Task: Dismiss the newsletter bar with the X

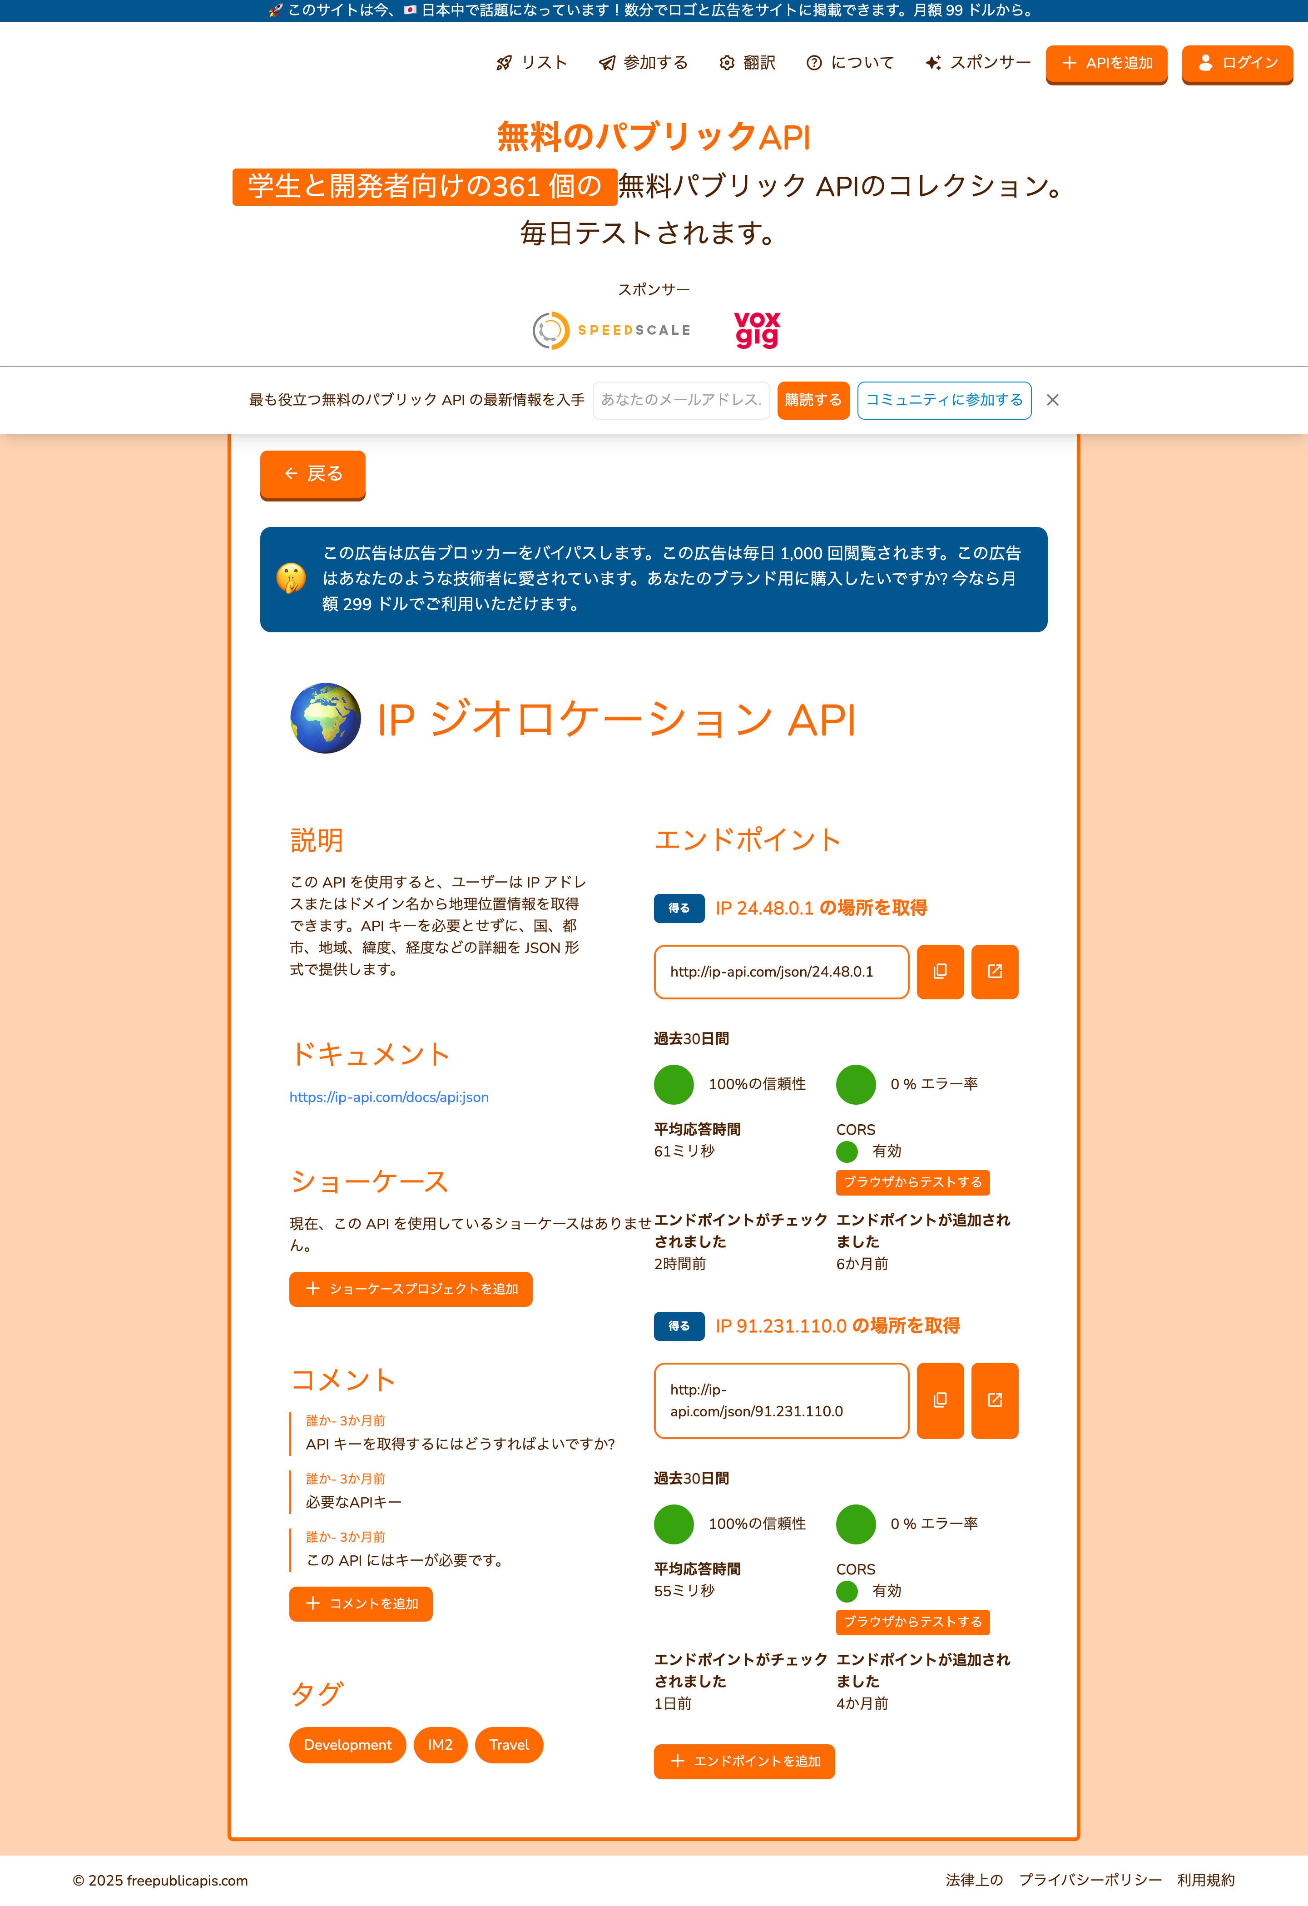Action: coord(1052,400)
